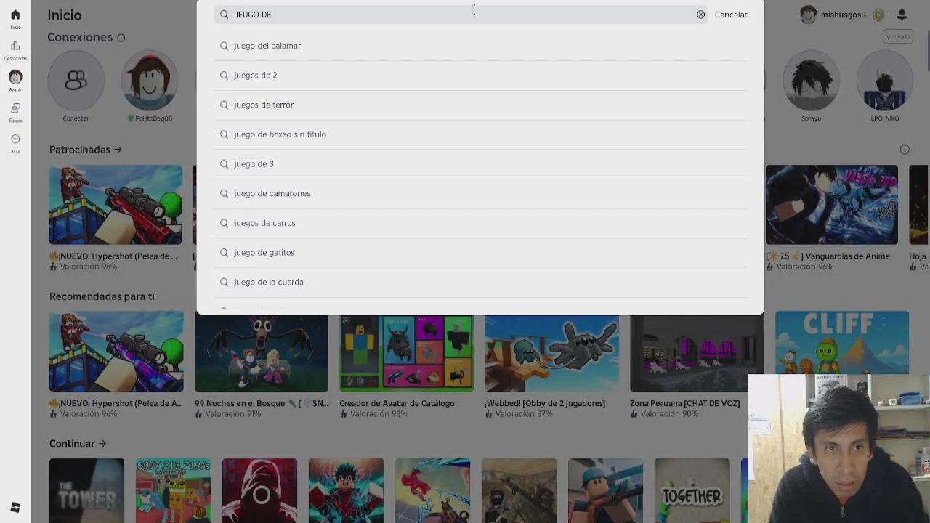Viewport: 930px width, 523px height.
Task: Select suggestion juego de la cuerda
Action: (x=480, y=282)
